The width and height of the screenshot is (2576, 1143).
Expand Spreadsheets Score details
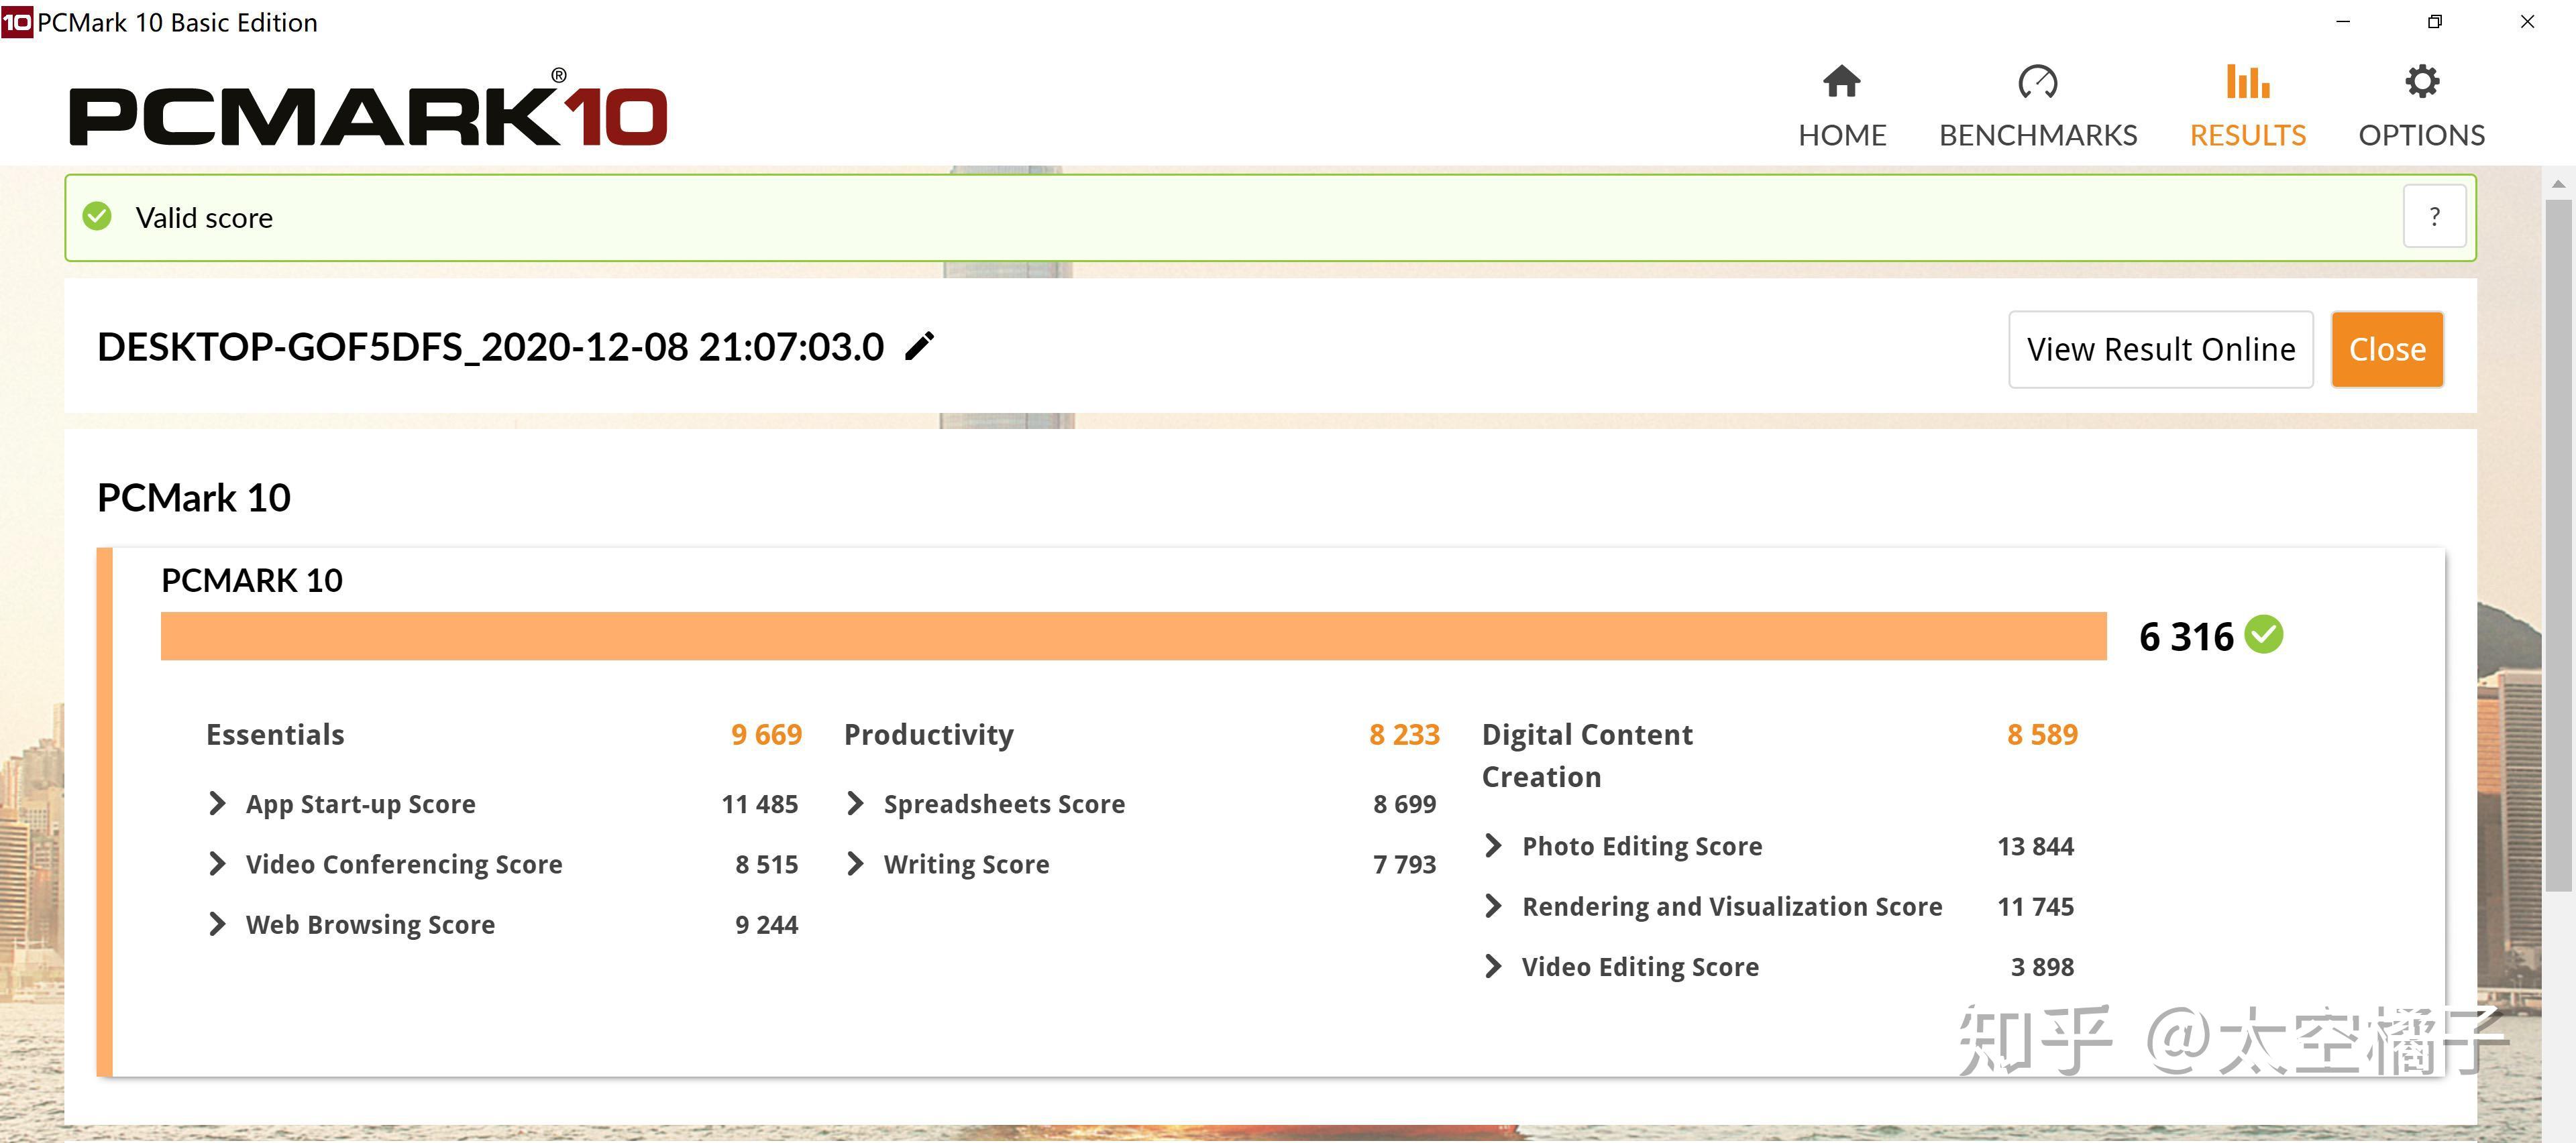[855, 803]
